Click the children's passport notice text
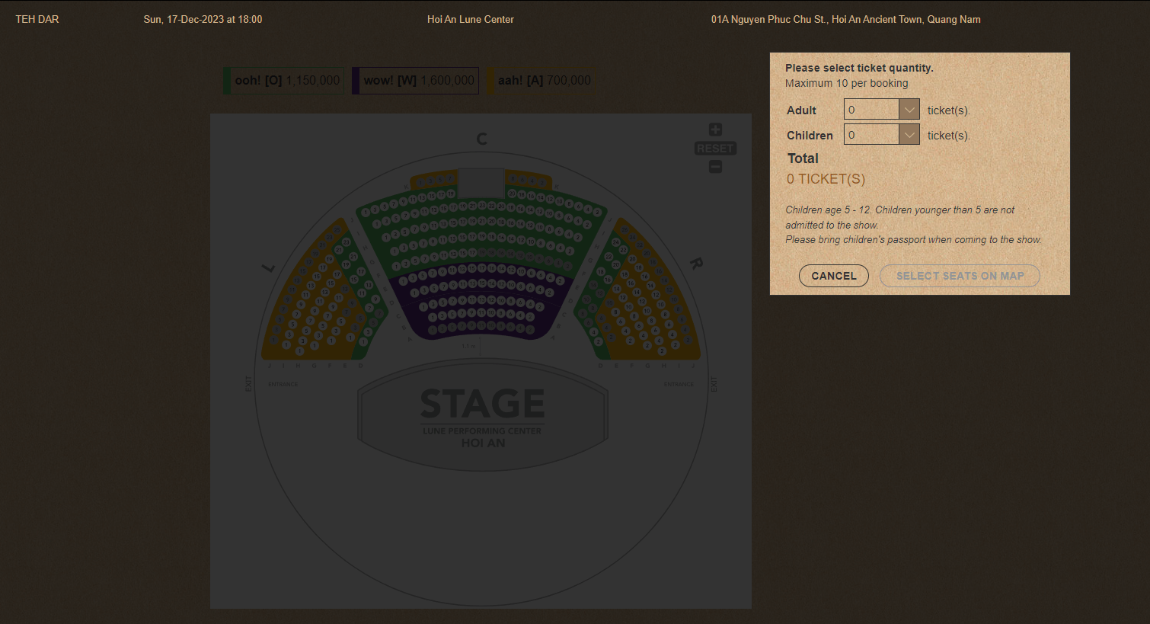 (913, 239)
